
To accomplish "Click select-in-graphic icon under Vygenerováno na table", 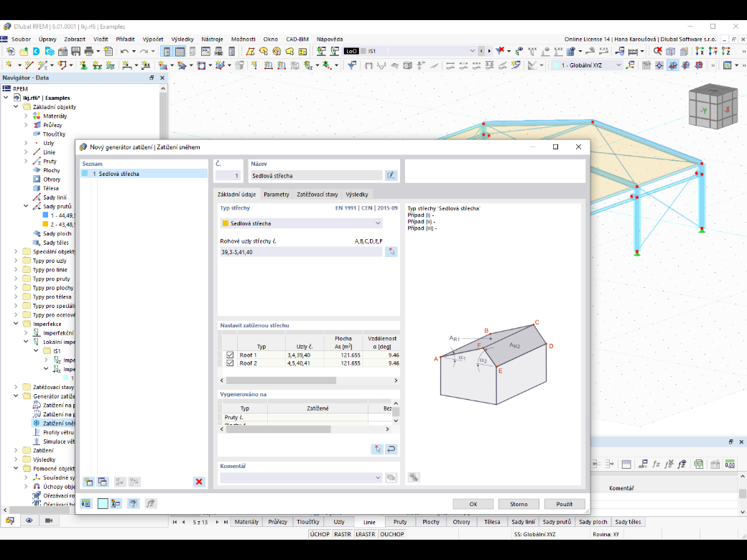I will pyautogui.click(x=377, y=449).
